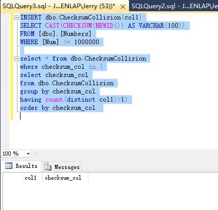The height and width of the screenshot is (210, 218).
Task: Show the Messages tab
Action: (62, 166)
